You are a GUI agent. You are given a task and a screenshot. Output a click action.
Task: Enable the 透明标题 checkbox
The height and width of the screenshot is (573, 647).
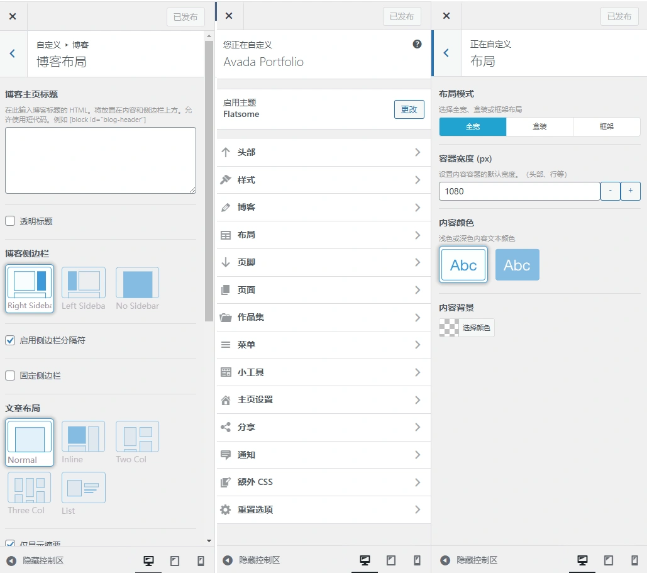[10, 221]
